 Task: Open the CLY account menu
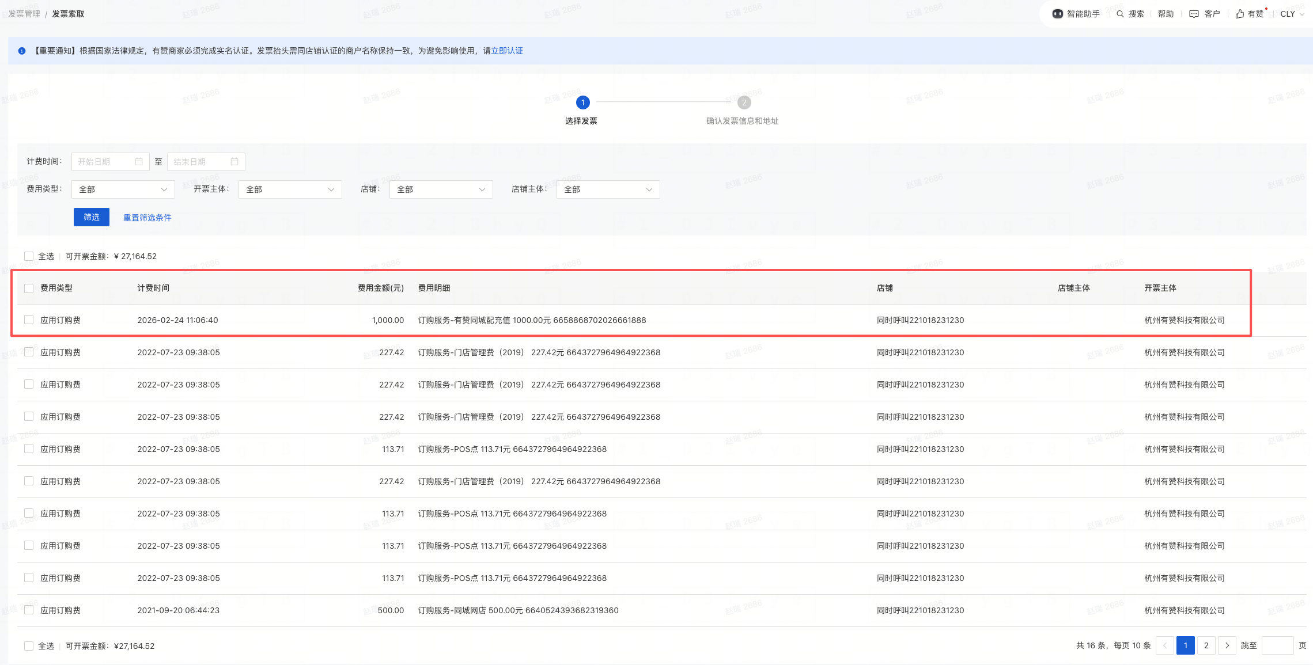coord(1292,14)
